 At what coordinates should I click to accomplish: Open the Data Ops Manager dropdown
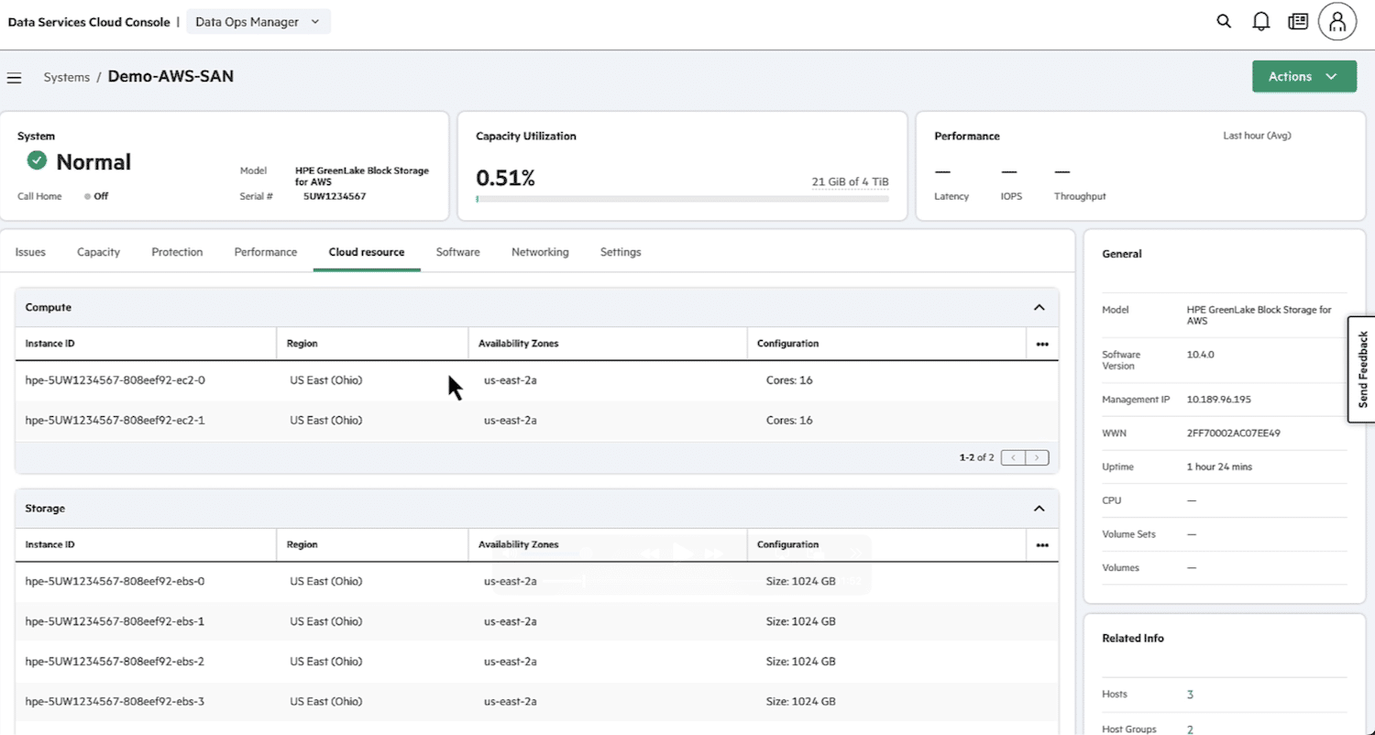[x=258, y=21]
